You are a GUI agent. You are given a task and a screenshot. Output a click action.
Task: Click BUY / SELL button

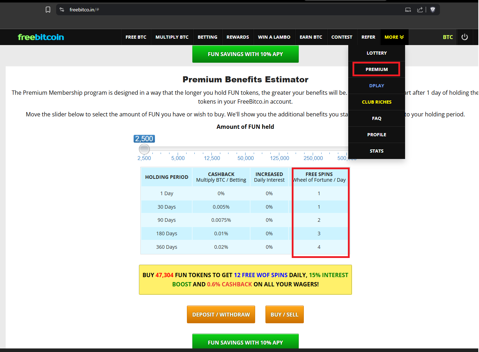pos(285,314)
